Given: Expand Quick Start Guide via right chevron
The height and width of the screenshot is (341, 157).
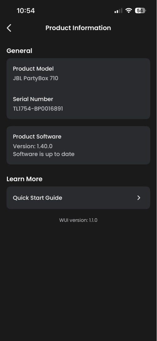Looking at the screenshot, I should pyautogui.click(x=139, y=198).
